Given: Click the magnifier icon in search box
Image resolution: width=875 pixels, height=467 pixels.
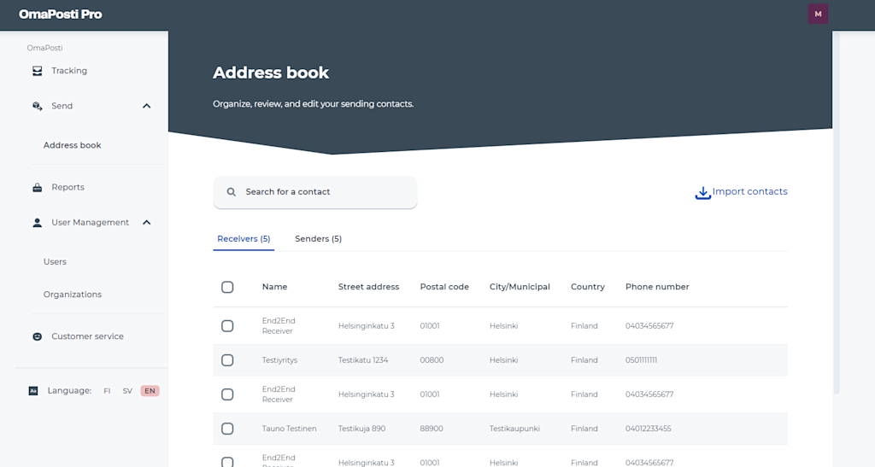Looking at the screenshot, I should tap(231, 192).
